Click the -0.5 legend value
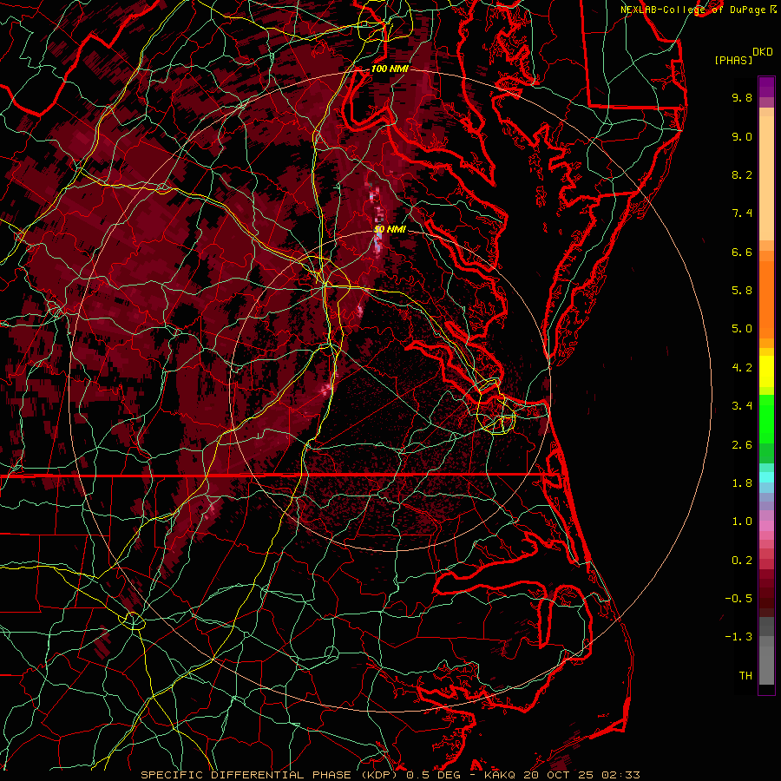The image size is (781, 781). click(738, 599)
